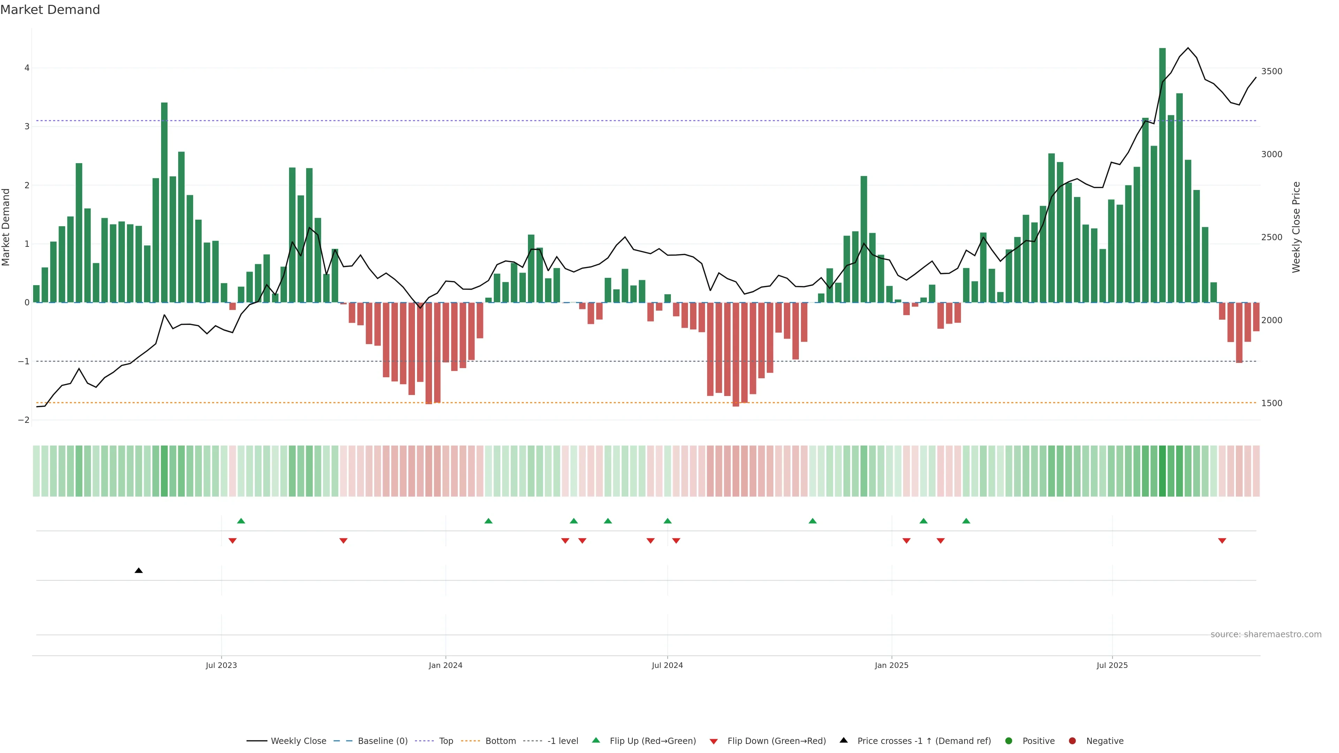Hide the -1 level legend series

tap(562, 740)
